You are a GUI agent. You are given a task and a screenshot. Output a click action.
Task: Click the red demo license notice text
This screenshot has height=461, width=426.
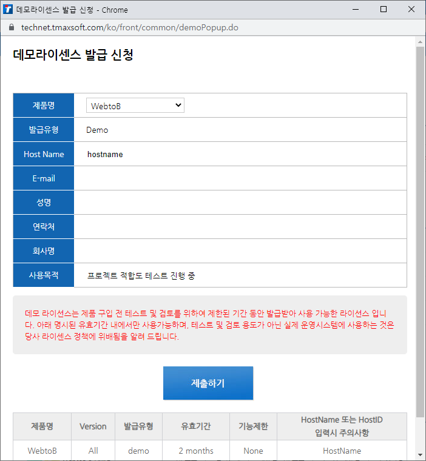pyautogui.click(x=209, y=325)
